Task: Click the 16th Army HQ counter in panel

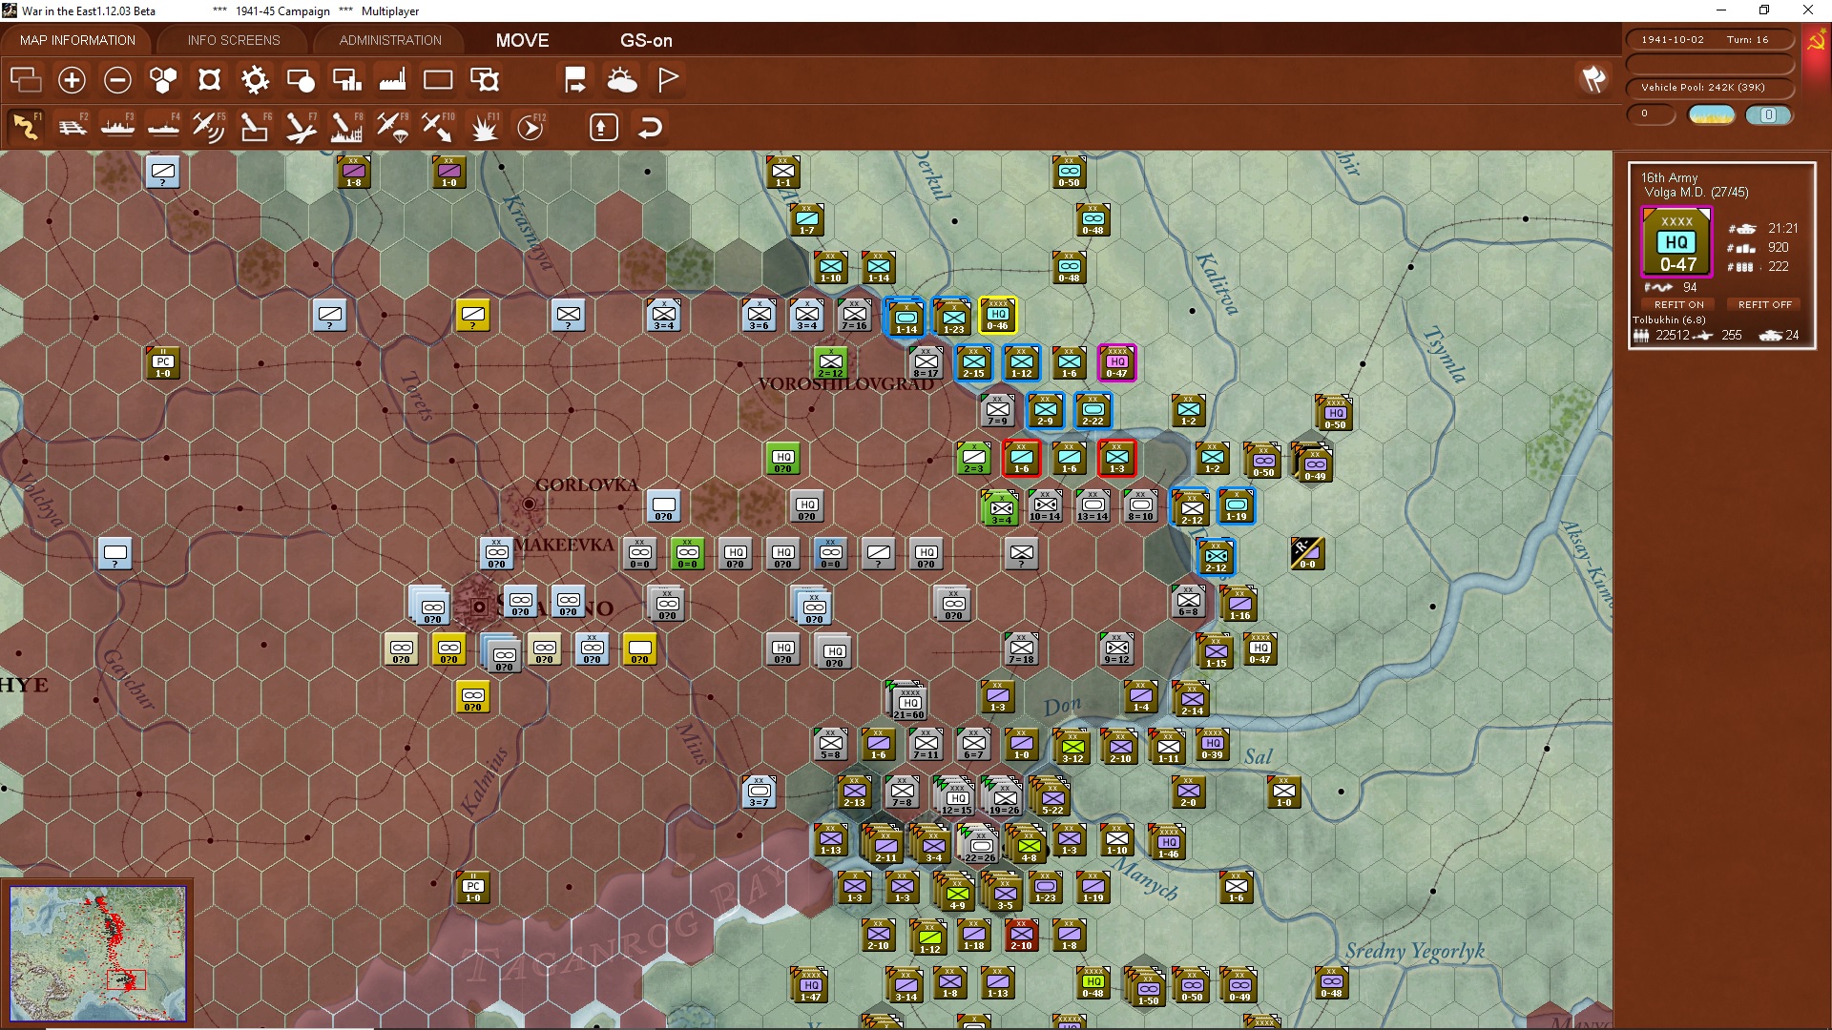Action: click(x=1677, y=243)
